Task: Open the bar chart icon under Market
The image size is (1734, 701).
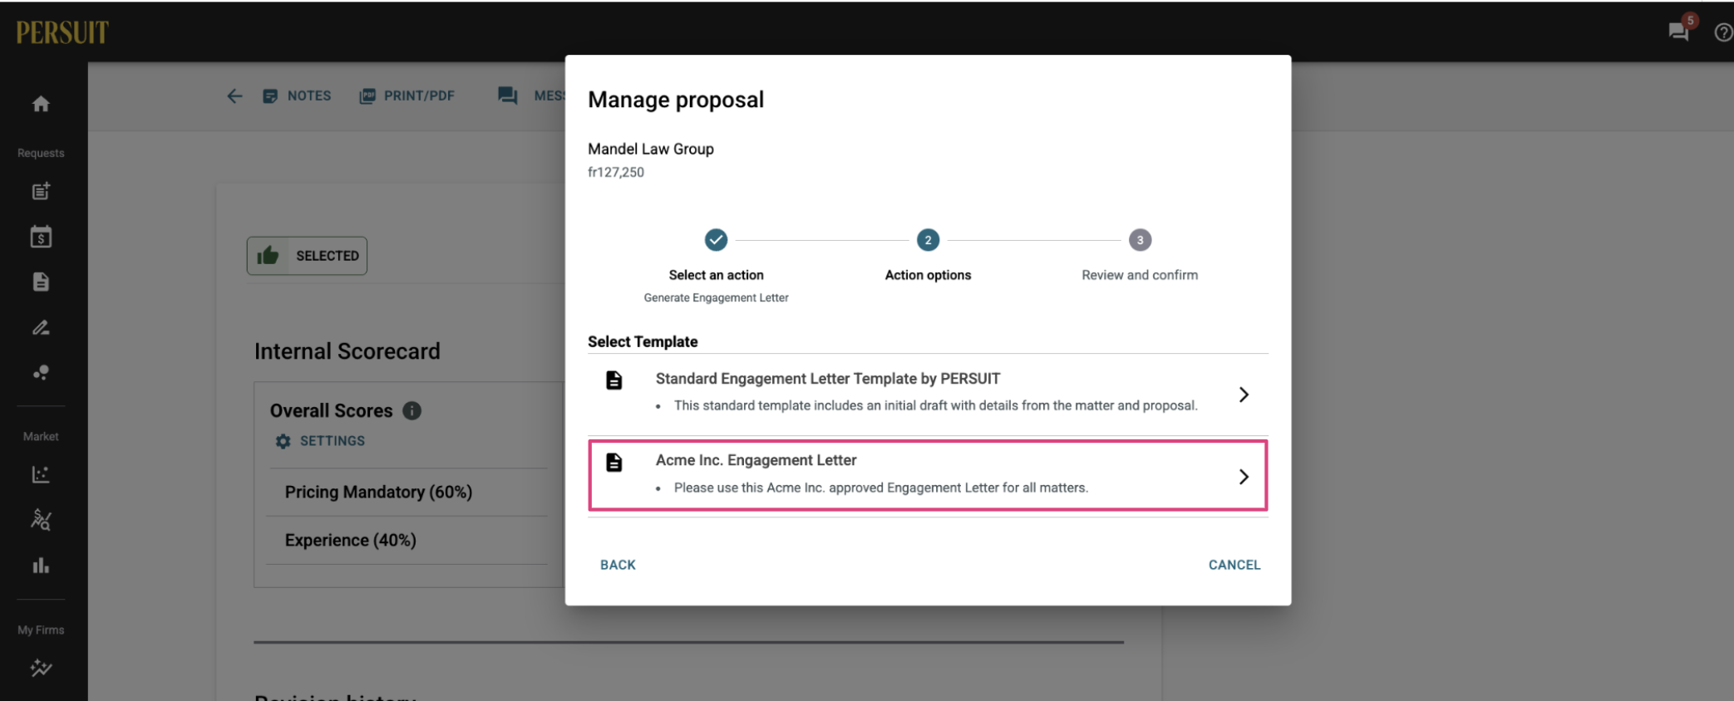Action: pyautogui.click(x=41, y=566)
